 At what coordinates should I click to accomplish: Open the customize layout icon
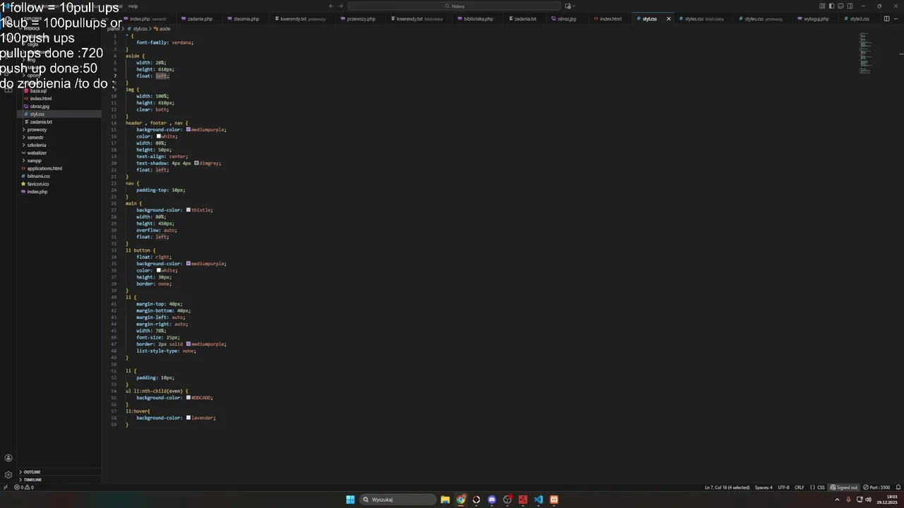pos(823,6)
